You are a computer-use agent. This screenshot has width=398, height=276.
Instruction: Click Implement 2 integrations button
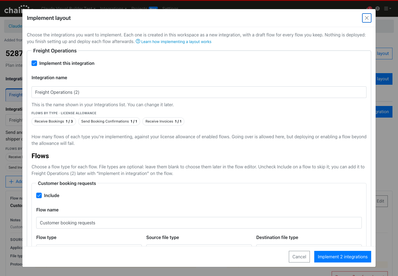pyautogui.click(x=343, y=257)
